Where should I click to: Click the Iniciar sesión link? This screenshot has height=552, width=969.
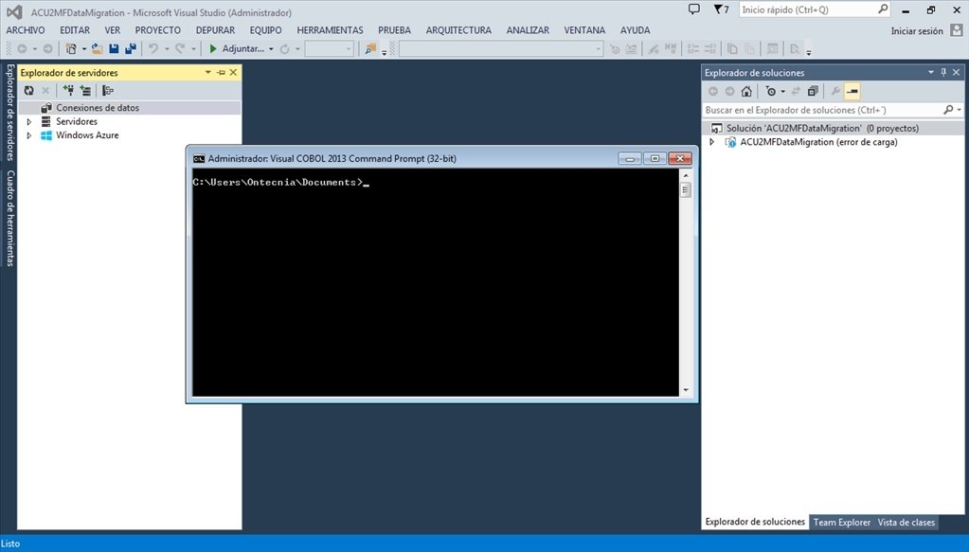click(917, 31)
